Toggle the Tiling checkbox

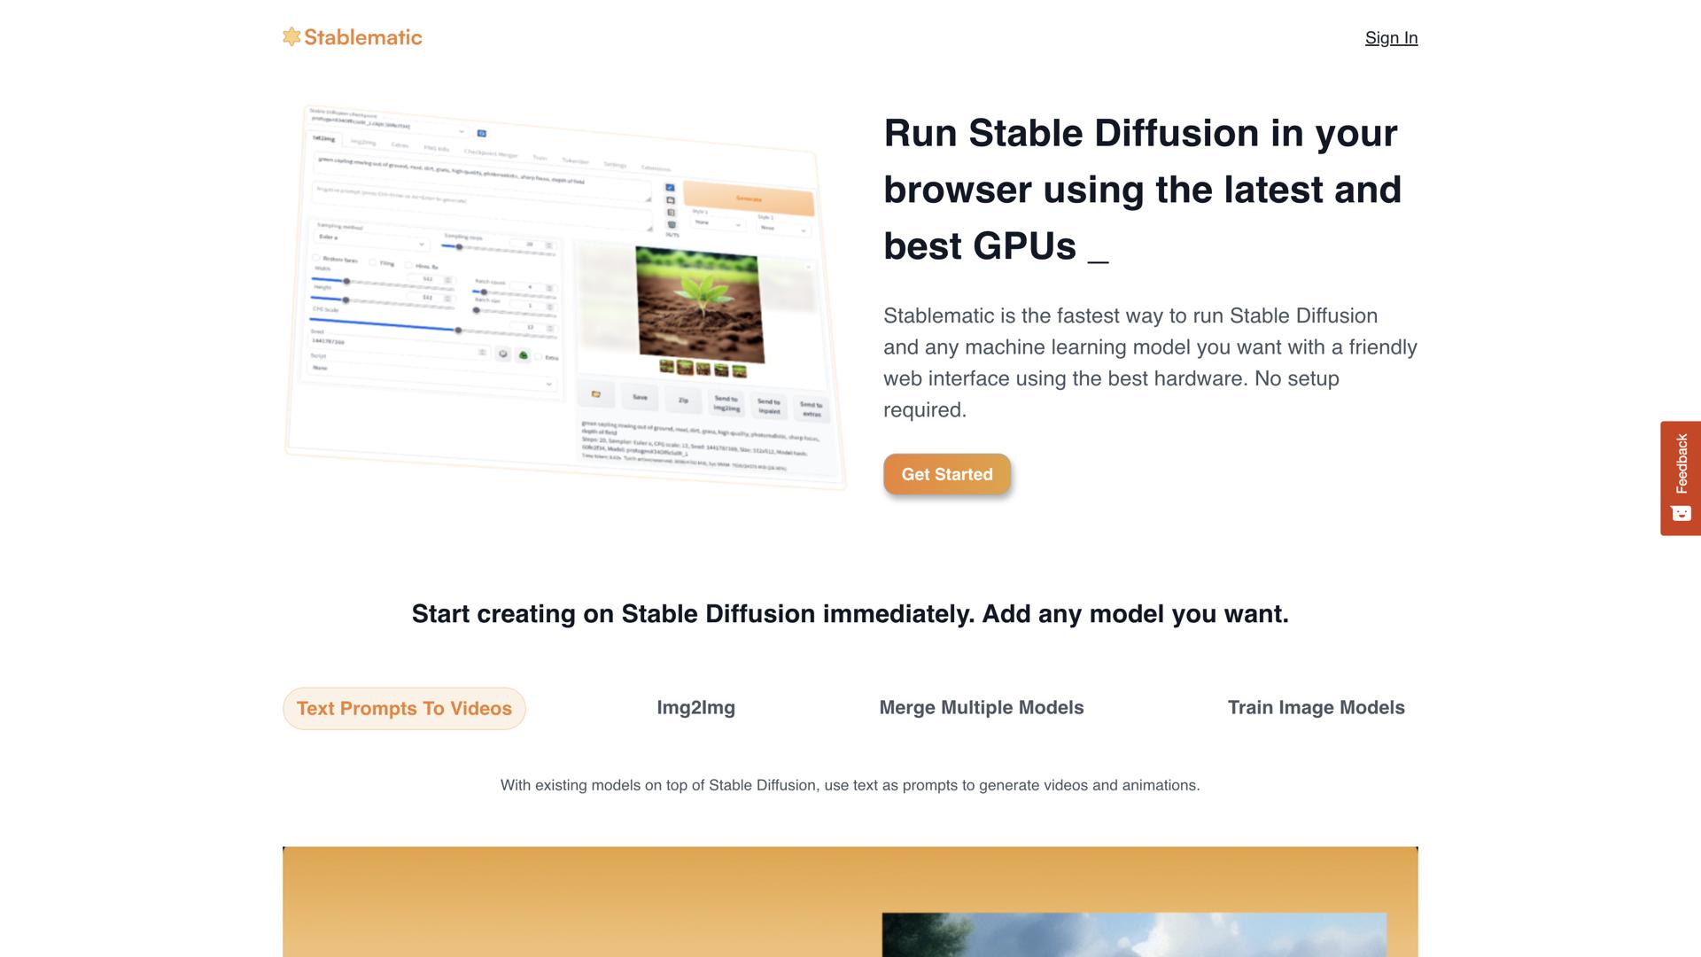coord(372,262)
